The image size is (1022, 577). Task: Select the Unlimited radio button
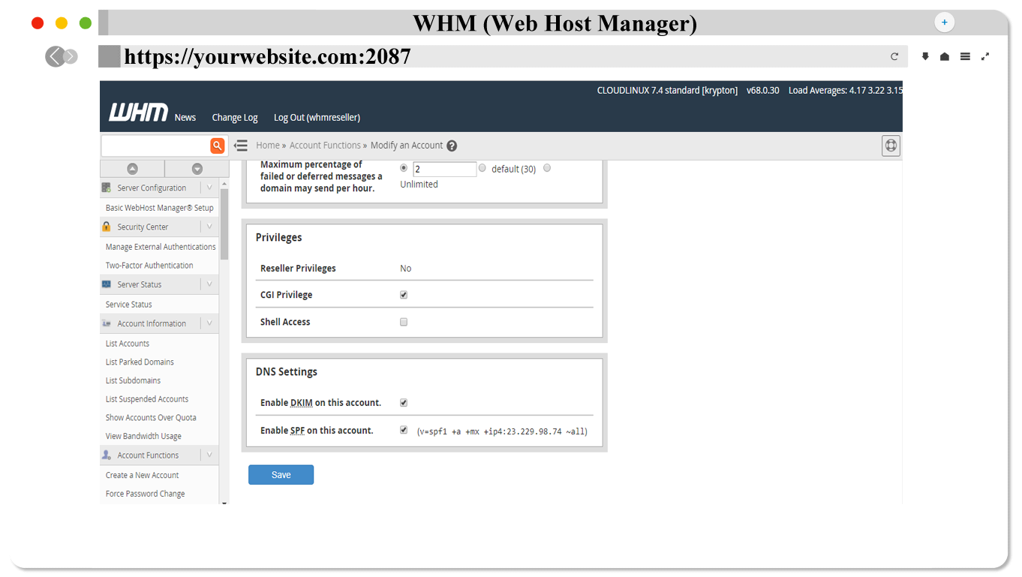(x=547, y=168)
